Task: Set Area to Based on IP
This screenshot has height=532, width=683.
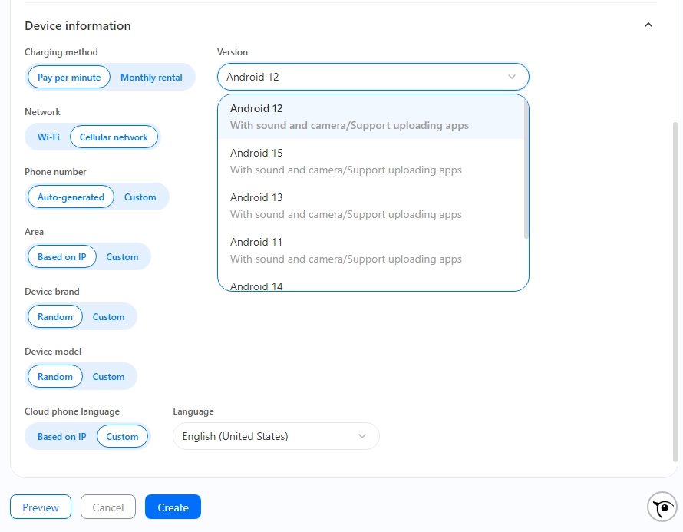Action: [x=61, y=256]
